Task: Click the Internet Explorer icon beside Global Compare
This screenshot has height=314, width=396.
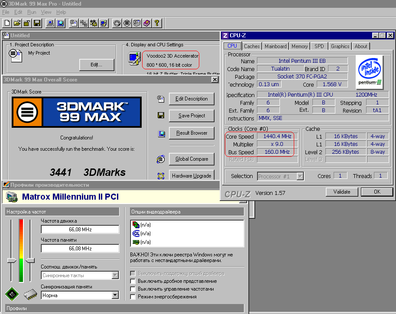Action: [161, 159]
